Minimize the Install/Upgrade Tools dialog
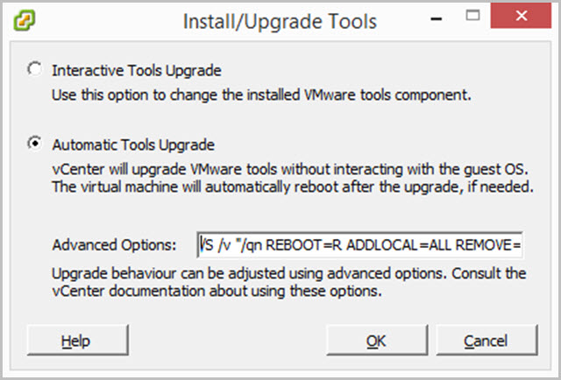 click(x=437, y=19)
